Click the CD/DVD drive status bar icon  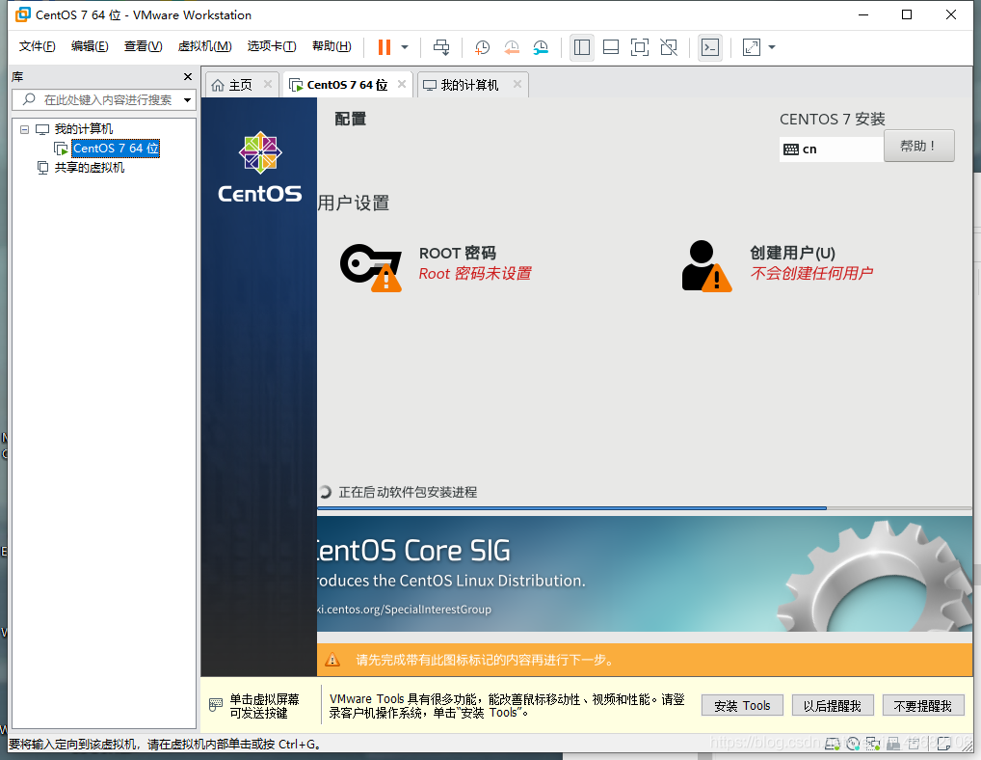click(x=853, y=744)
